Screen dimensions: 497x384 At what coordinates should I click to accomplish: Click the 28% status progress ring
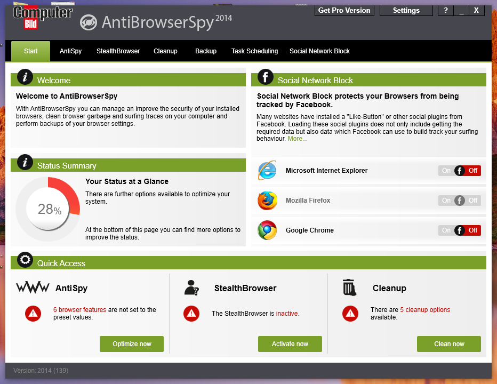tap(48, 209)
